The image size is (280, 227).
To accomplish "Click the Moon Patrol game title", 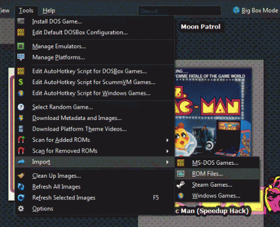I will (200, 27).
